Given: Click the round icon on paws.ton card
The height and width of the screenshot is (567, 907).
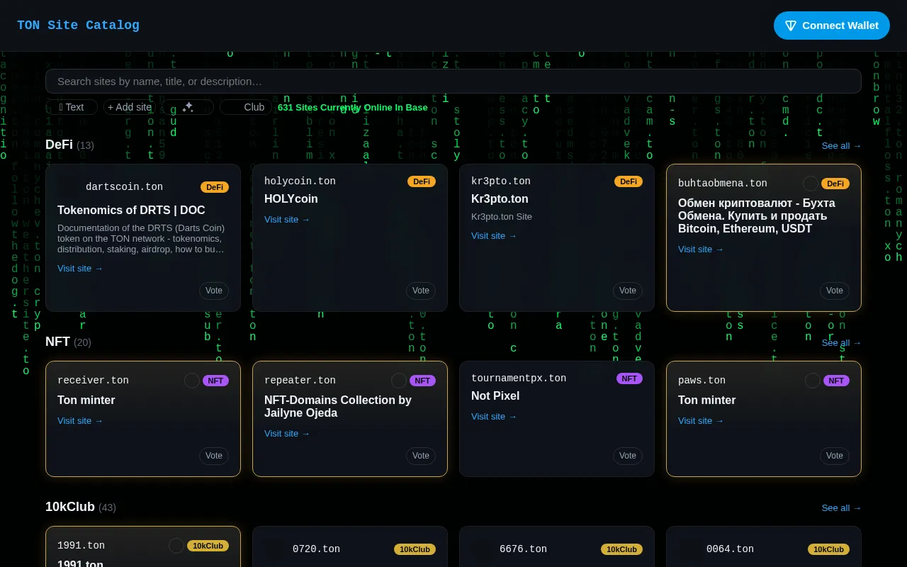Looking at the screenshot, I should [813, 381].
